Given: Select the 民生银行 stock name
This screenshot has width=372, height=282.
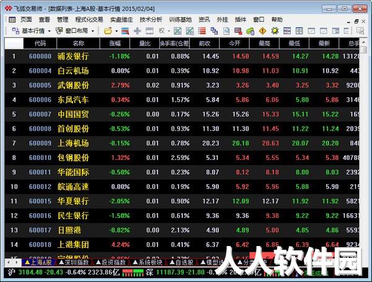Looking at the screenshot, I should pyautogui.click(x=73, y=216).
